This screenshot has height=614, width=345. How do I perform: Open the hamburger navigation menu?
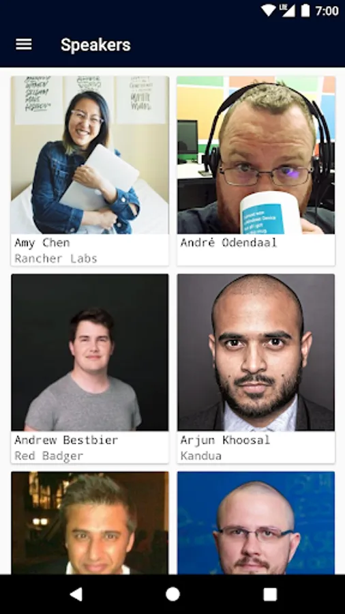[x=23, y=44]
